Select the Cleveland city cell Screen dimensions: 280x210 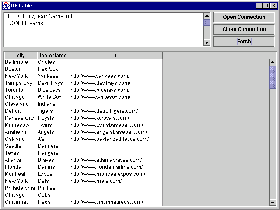click(x=21, y=104)
